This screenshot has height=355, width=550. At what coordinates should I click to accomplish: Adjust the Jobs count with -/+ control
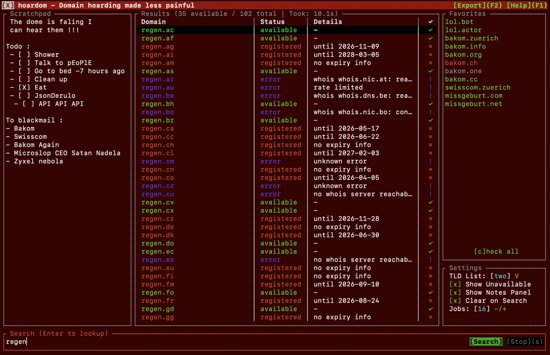tap(500, 309)
